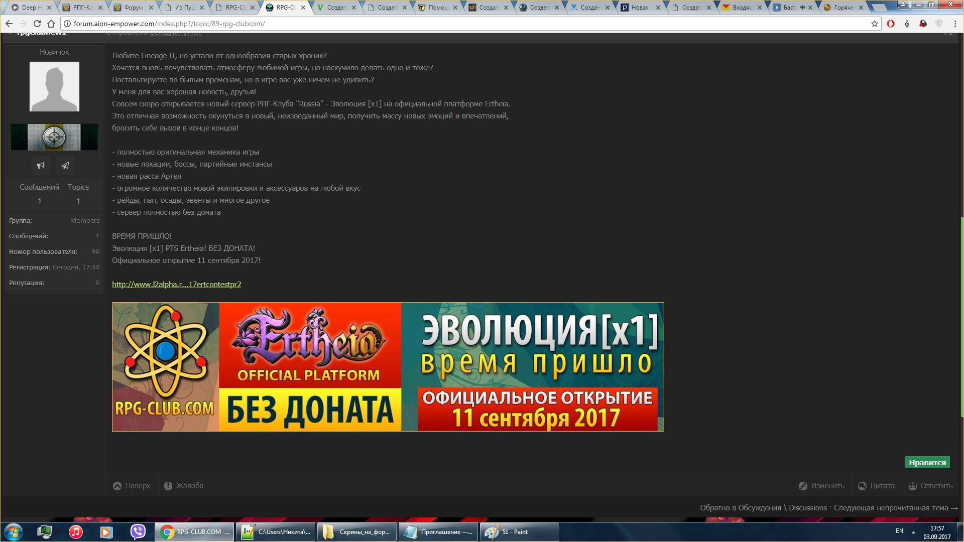Image resolution: width=964 pixels, height=542 pixels.
Task: Close the Deep H tab
Action: [49, 8]
